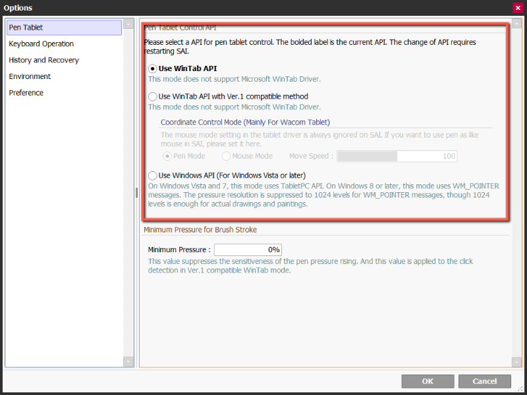Close the Options window
Screen dimensions: 527x395
tap(518, 8)
